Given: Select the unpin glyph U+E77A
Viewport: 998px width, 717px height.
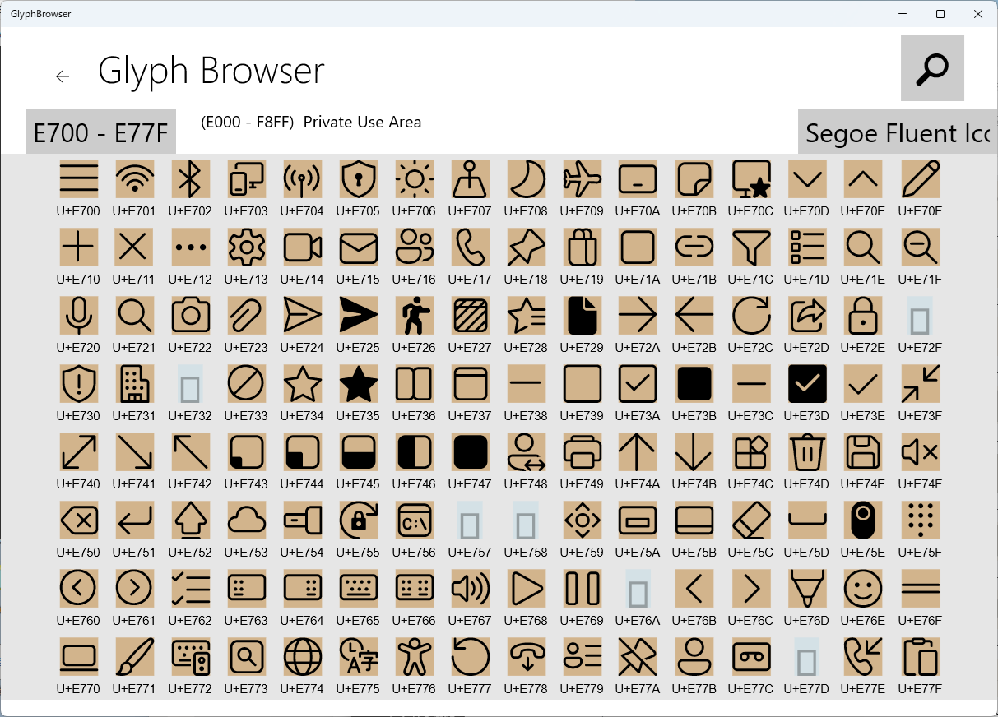Looking at the screenshot, I should pyautogui.click(x=638, y=657).
